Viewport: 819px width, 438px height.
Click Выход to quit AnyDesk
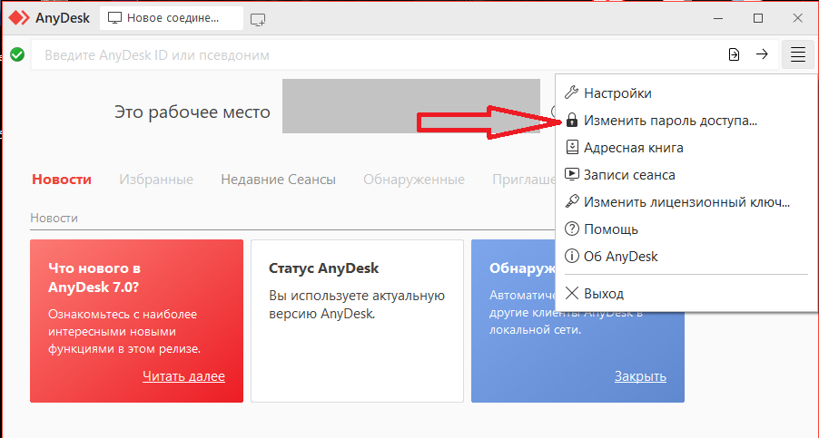[603, 294]
